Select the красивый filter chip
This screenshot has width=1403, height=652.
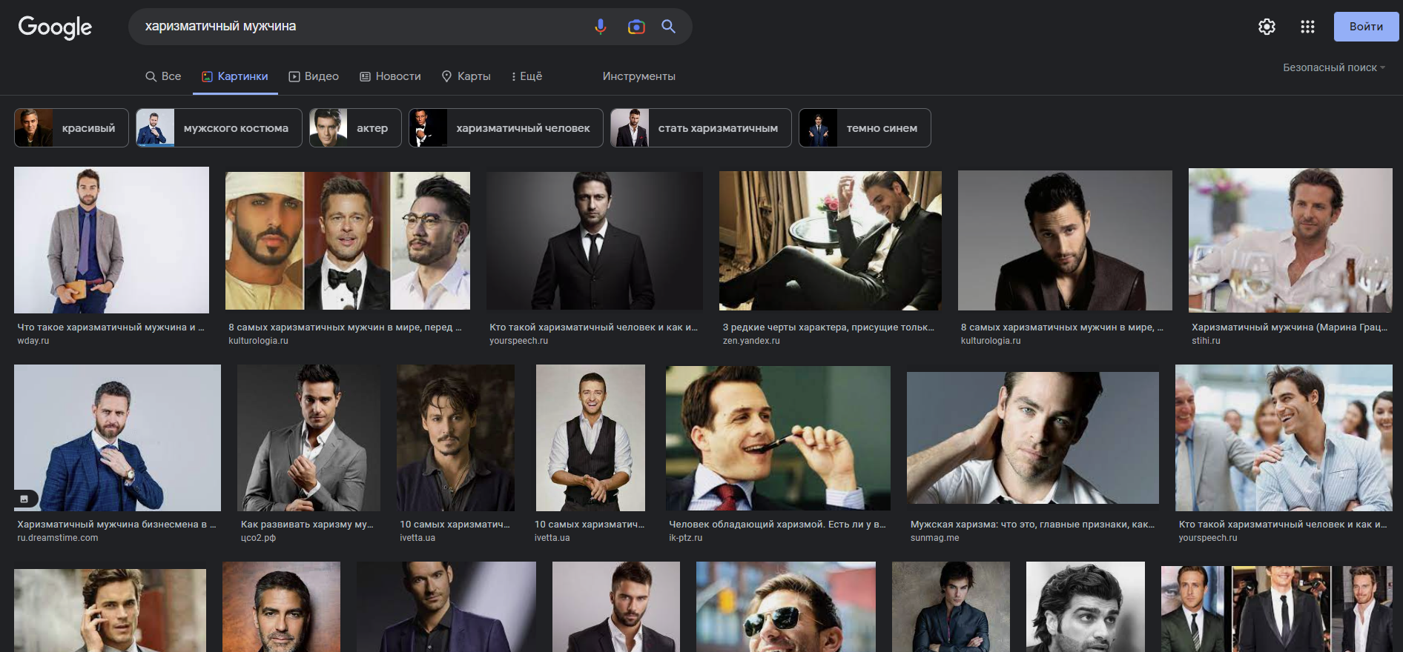[x=71, y=128]
